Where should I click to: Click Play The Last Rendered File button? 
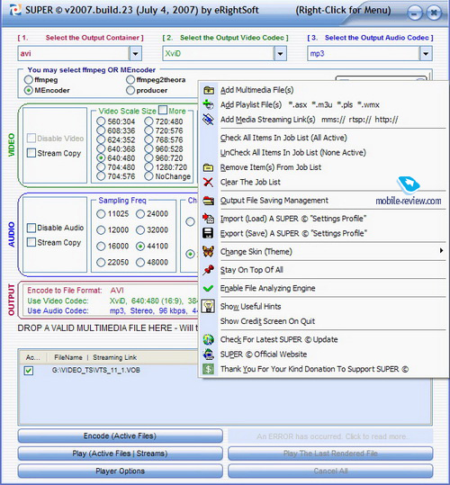click(x=330, y=454)
